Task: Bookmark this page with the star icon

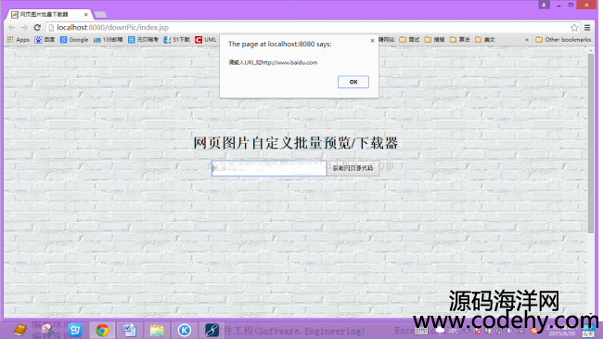Action: [x=574, y=27]
